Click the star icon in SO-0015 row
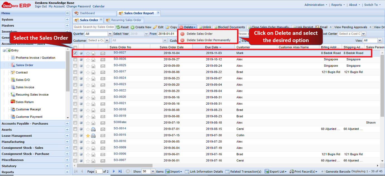The image size is (385, 176). 88,136
